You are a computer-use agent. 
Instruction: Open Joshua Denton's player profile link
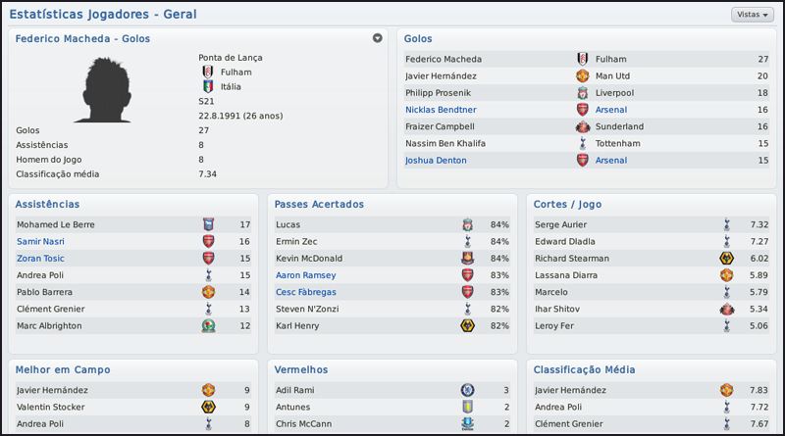[436, 160]
